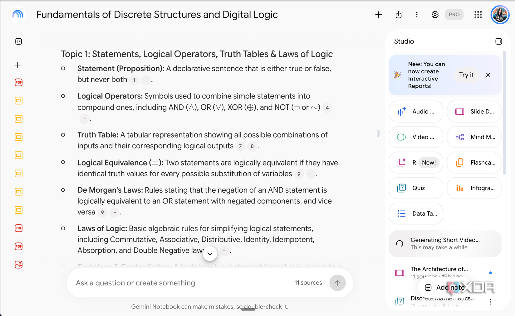The image size is (515, 316).
Task: Open The Architecture of... slide deck item
Action: tap(445, 273)
